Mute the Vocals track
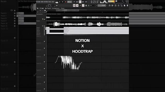The image size is (165, 92). click(44, 26)
